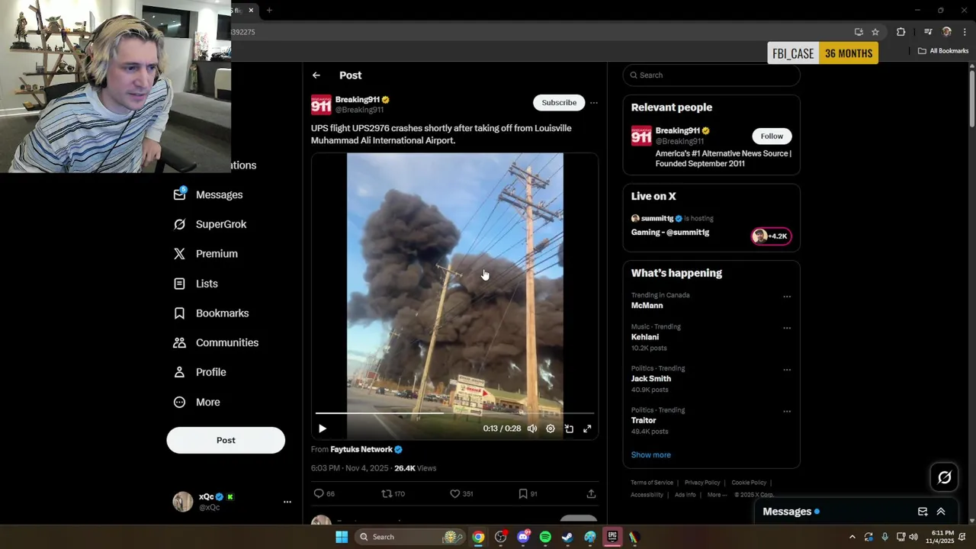The width and height of the screenshot is (976, 549).
Task: Toggle picture-in-picture for the video
Action: click(x=569, y=429)
